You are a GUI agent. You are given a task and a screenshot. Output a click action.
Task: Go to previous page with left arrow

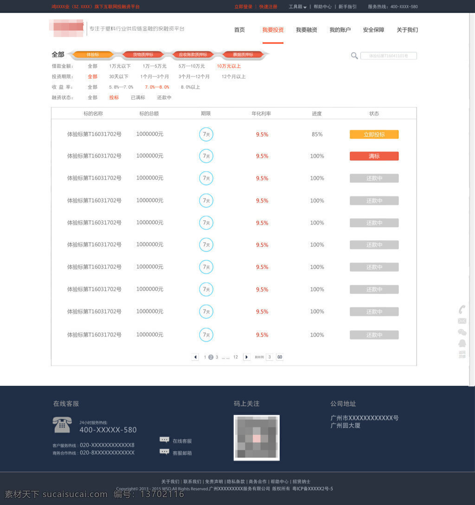(195, 357)
